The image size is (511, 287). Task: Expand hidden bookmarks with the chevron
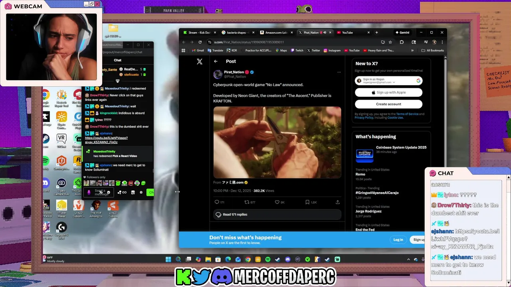click(412, 51)
